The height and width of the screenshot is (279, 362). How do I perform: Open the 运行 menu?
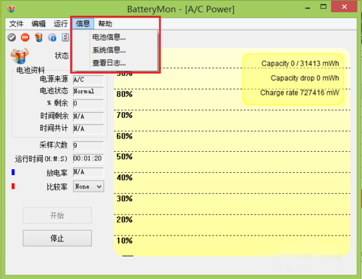click(60, 24)
